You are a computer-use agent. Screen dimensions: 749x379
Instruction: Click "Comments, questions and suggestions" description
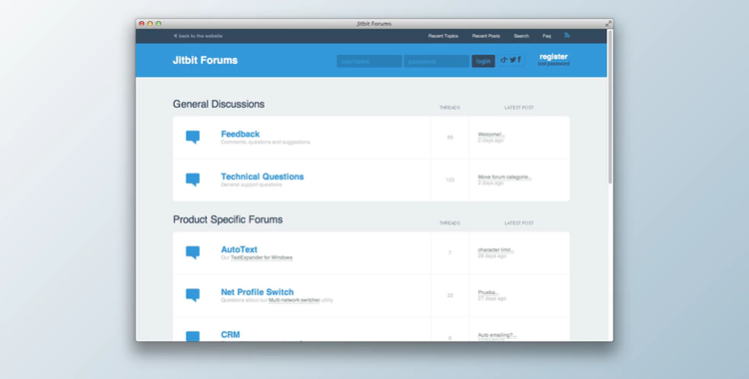click(265, 143)
